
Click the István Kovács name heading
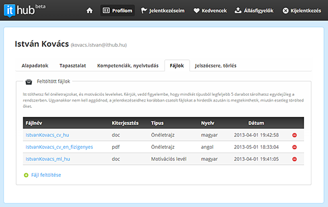pyautogui.click(x=42, y=44)
